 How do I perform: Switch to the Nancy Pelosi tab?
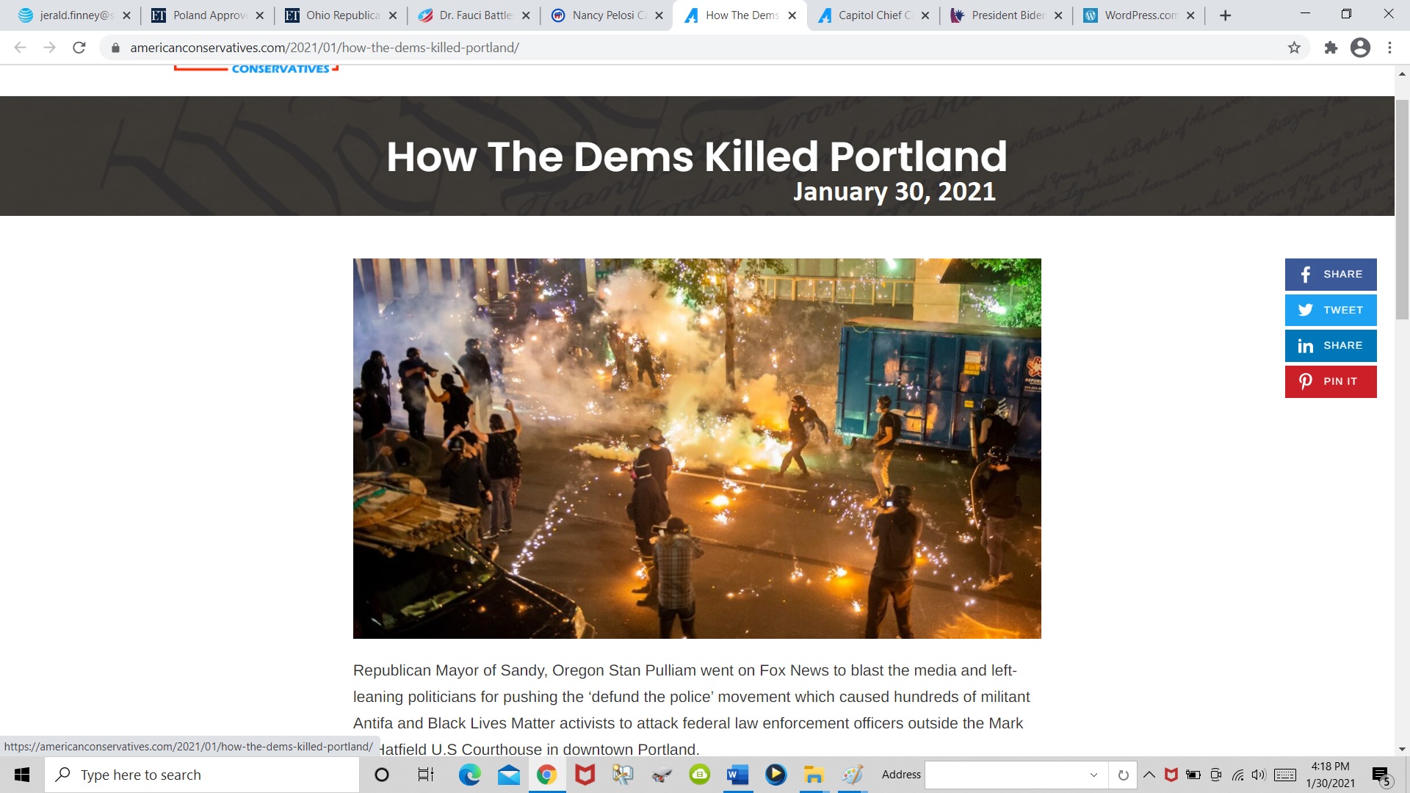coord(607,15)
